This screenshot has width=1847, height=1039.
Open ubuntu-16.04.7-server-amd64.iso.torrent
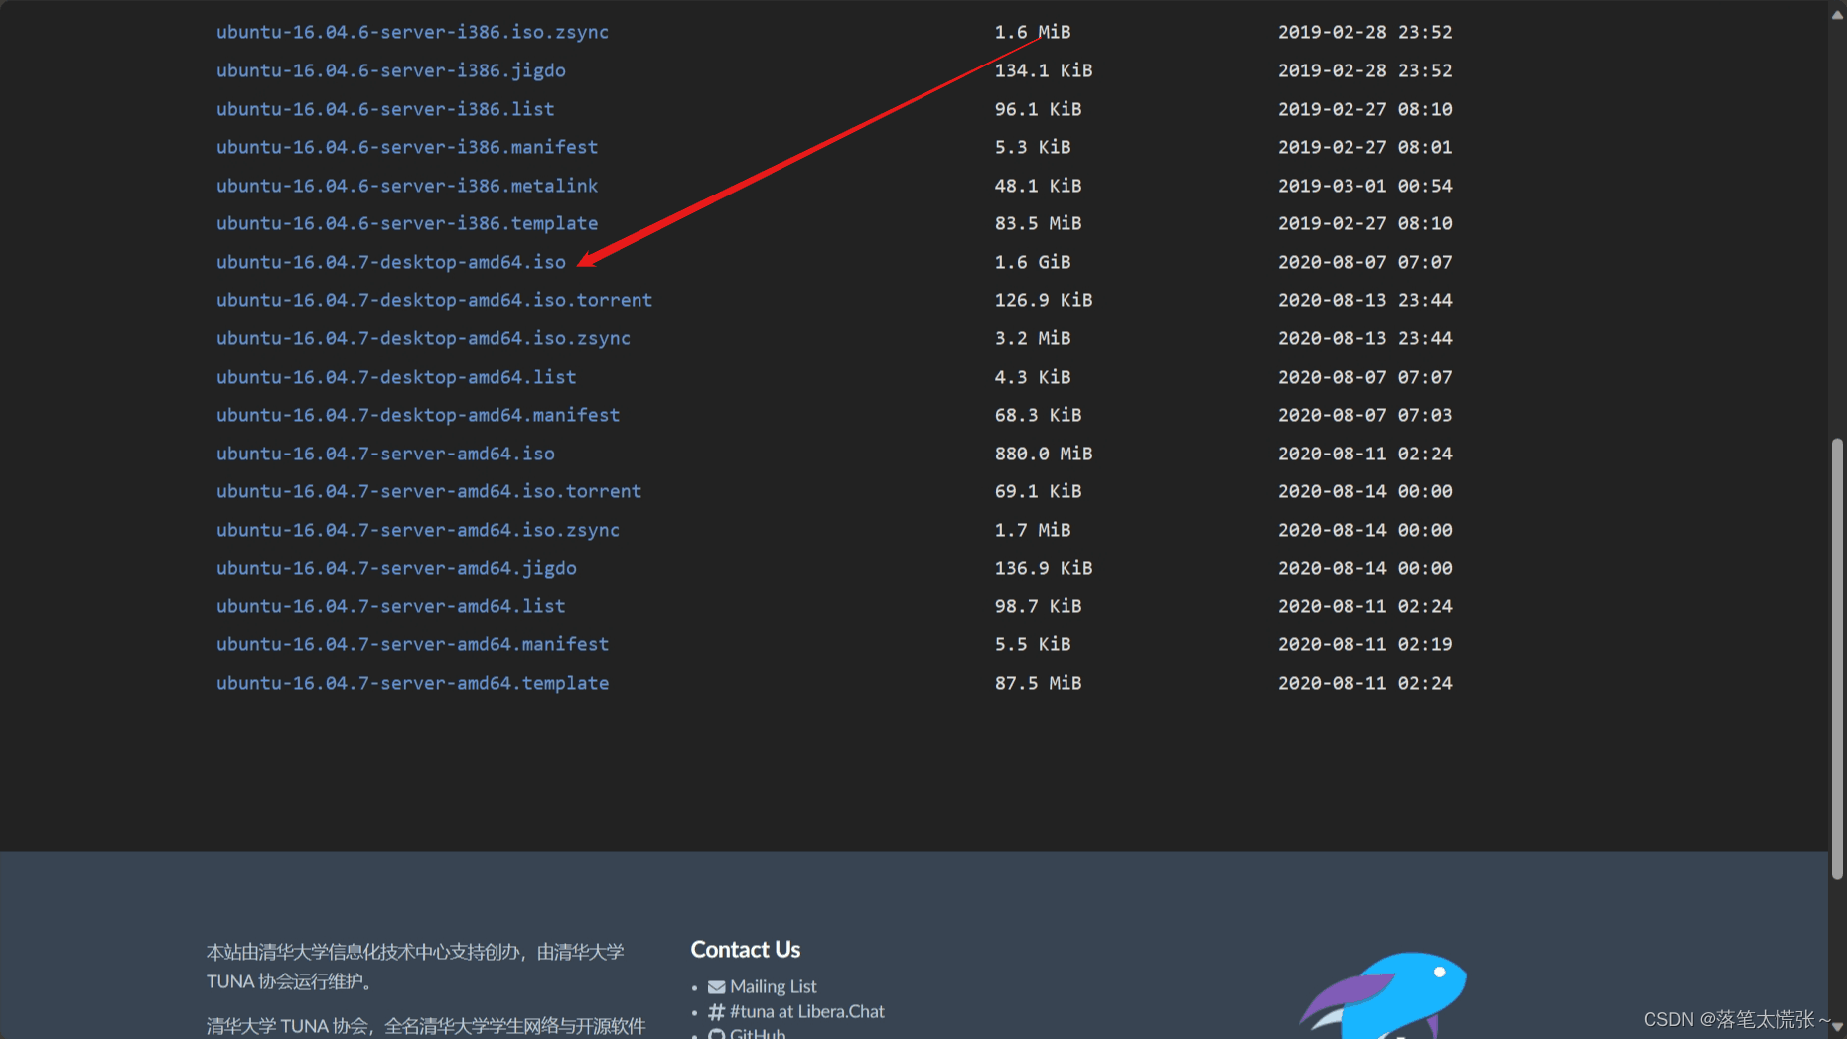click(429, 491)
